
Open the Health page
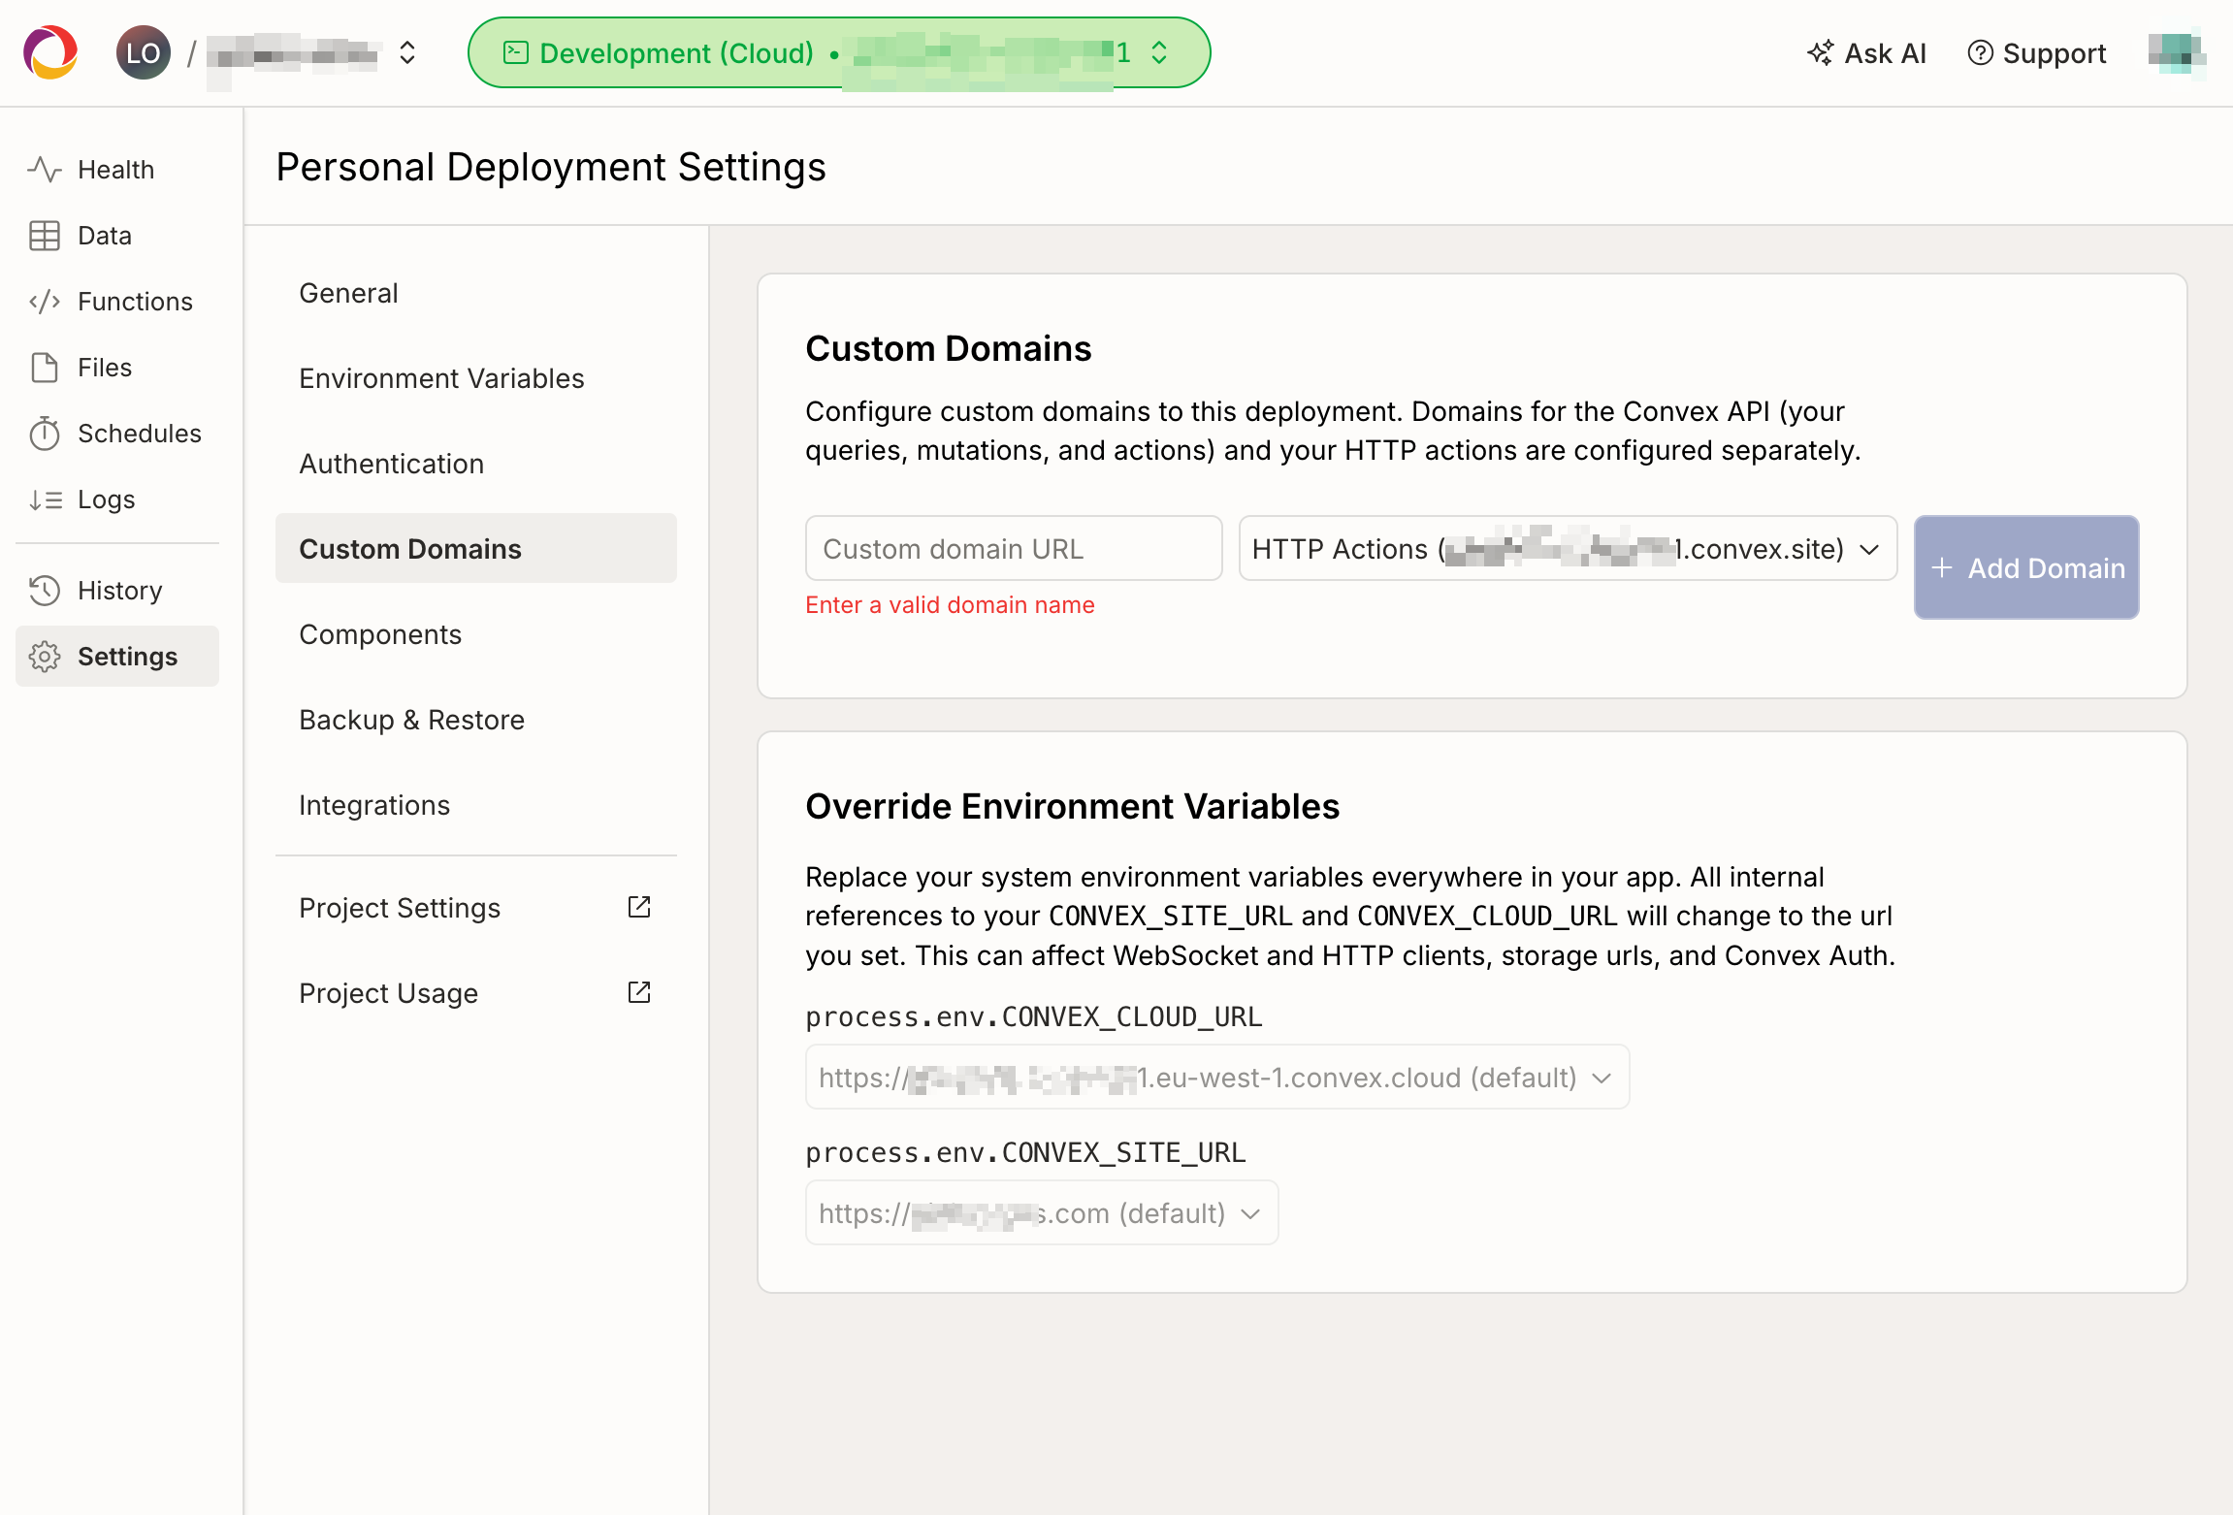pyautogui.click(x=115, y=170)
